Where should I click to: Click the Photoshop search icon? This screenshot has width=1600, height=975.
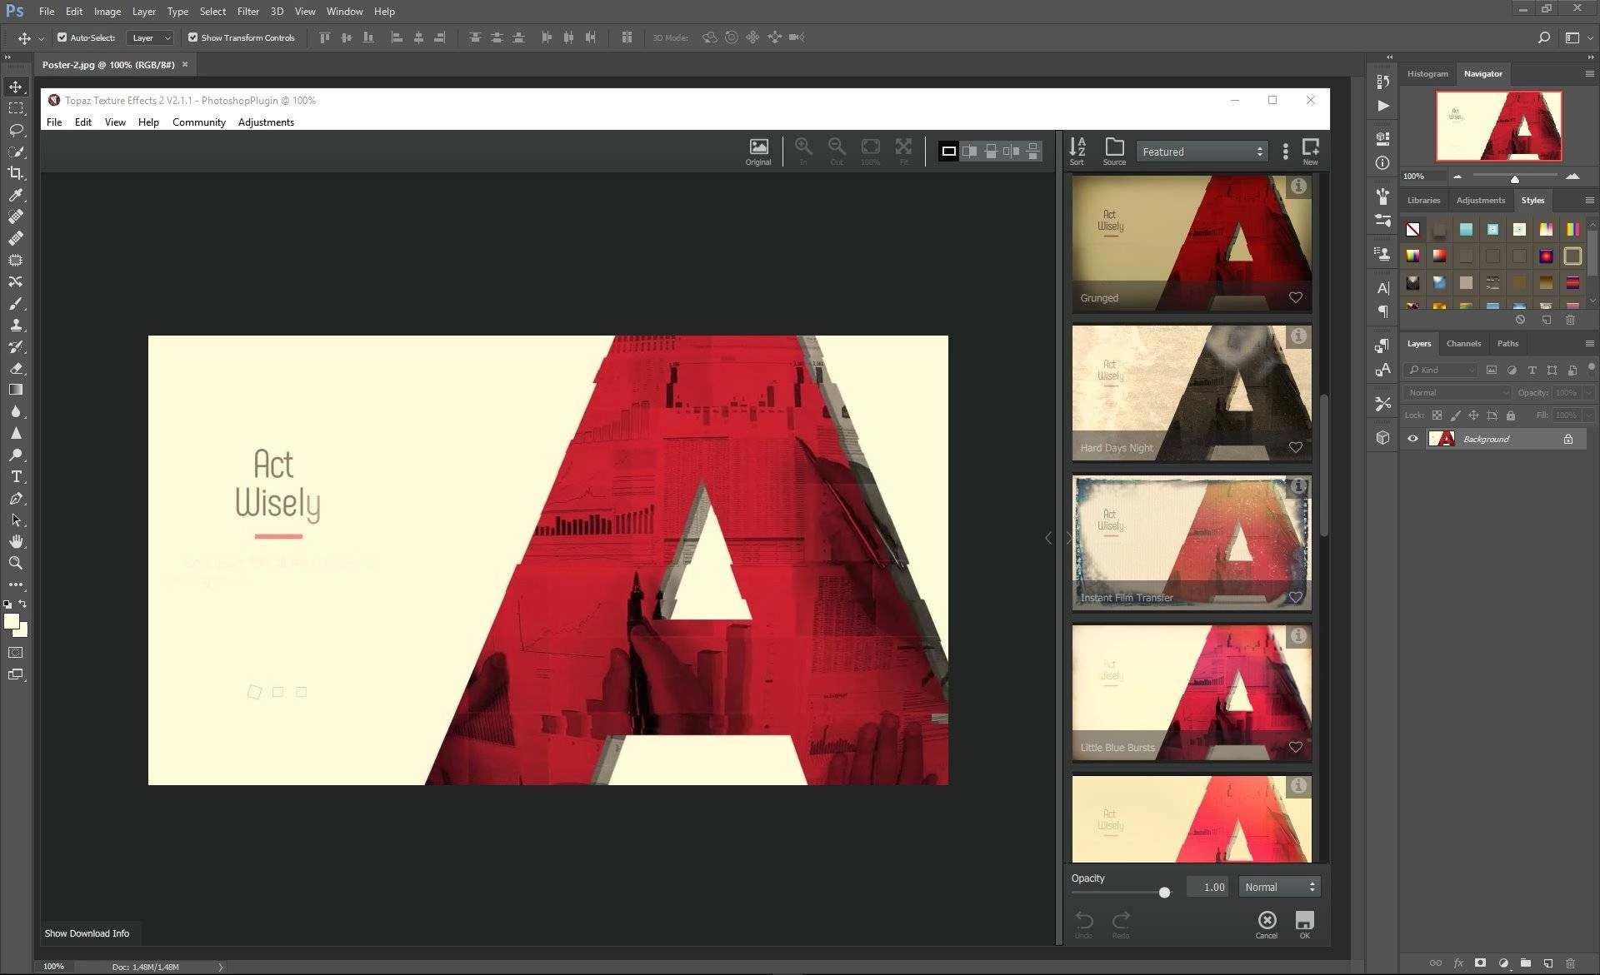pyautogui.click(x=1543, y=37)
